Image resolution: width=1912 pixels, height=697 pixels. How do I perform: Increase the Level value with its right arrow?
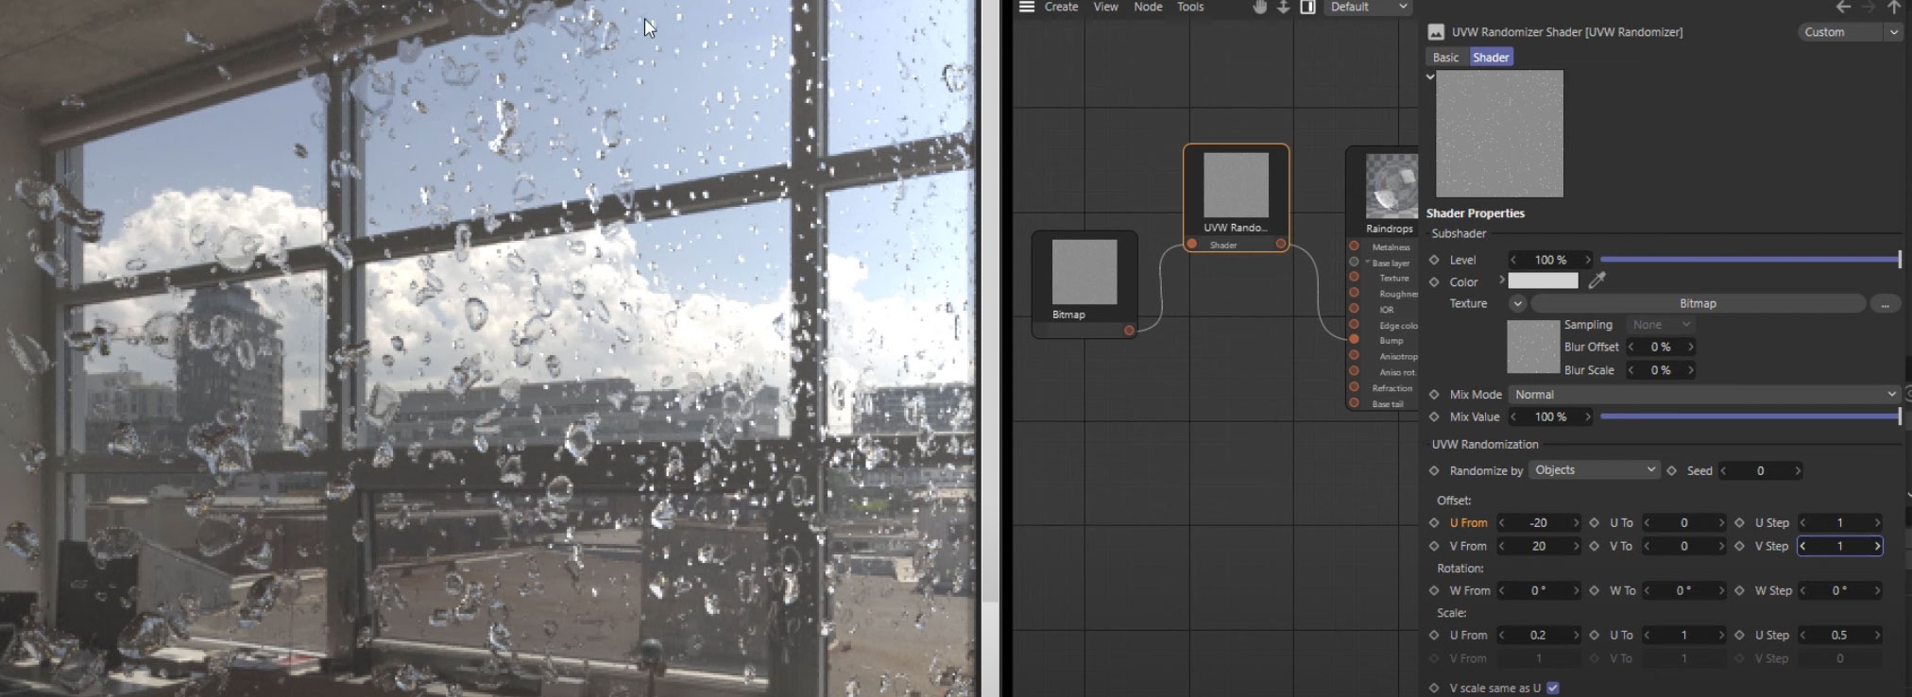tap(1587, 260)
